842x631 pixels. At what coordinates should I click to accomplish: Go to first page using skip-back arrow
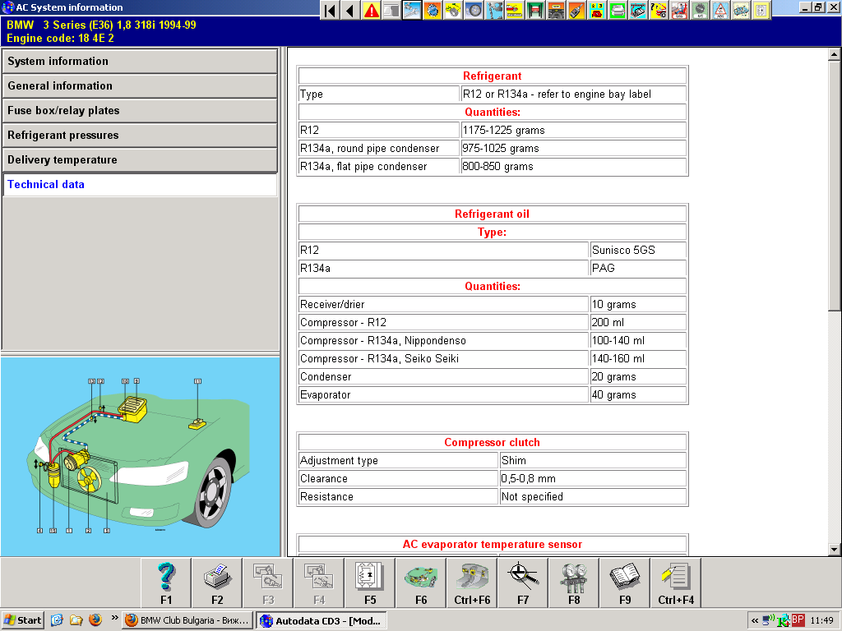point(331,10)
